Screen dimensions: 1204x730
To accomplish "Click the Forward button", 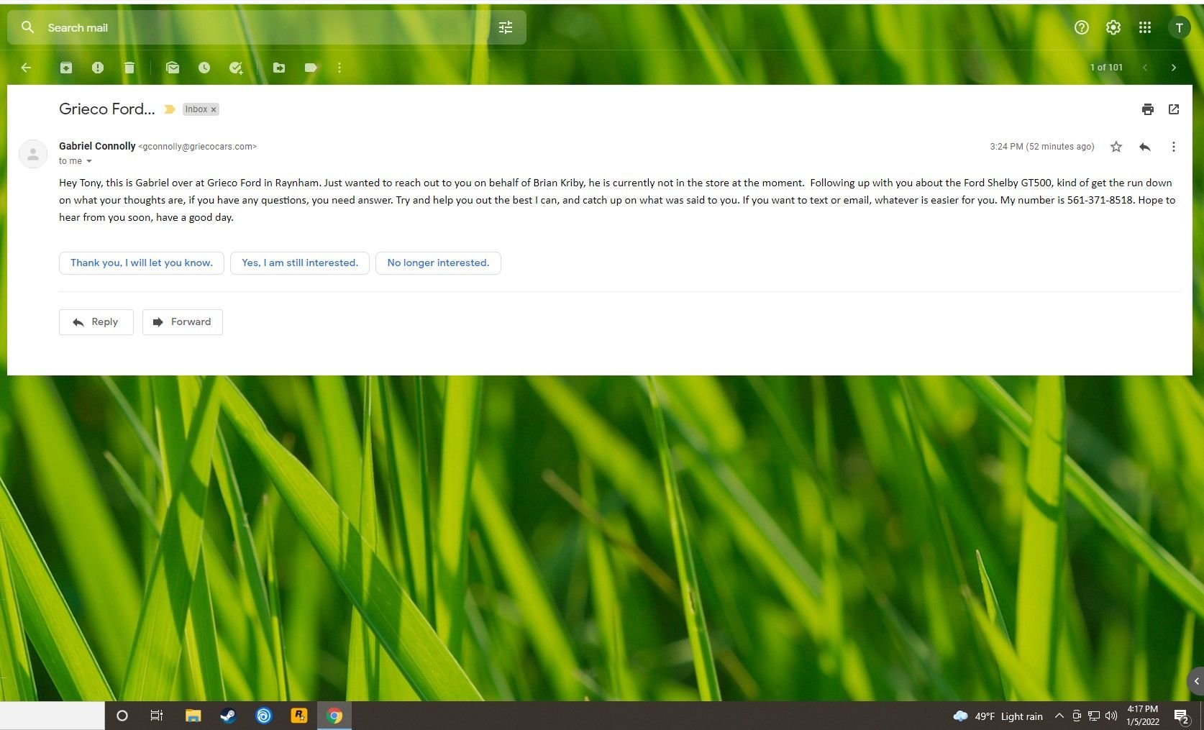I will 183,322.
